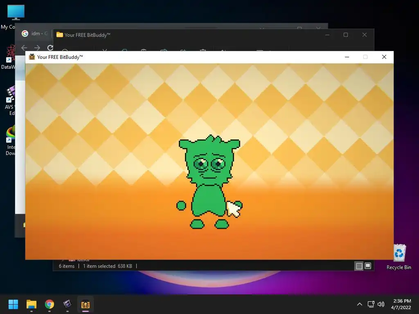Screen dimensions: 419x314
Task: Open the volume control in the tray
Action: 381,304
